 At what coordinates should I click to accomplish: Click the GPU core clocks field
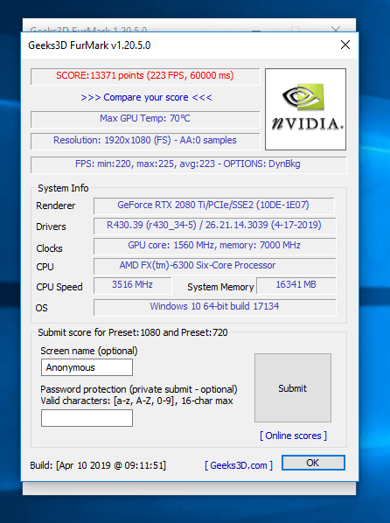[x=214, y=246]
